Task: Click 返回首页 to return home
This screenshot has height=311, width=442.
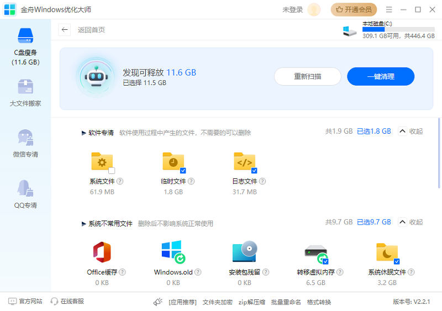Action: point(91,30)
